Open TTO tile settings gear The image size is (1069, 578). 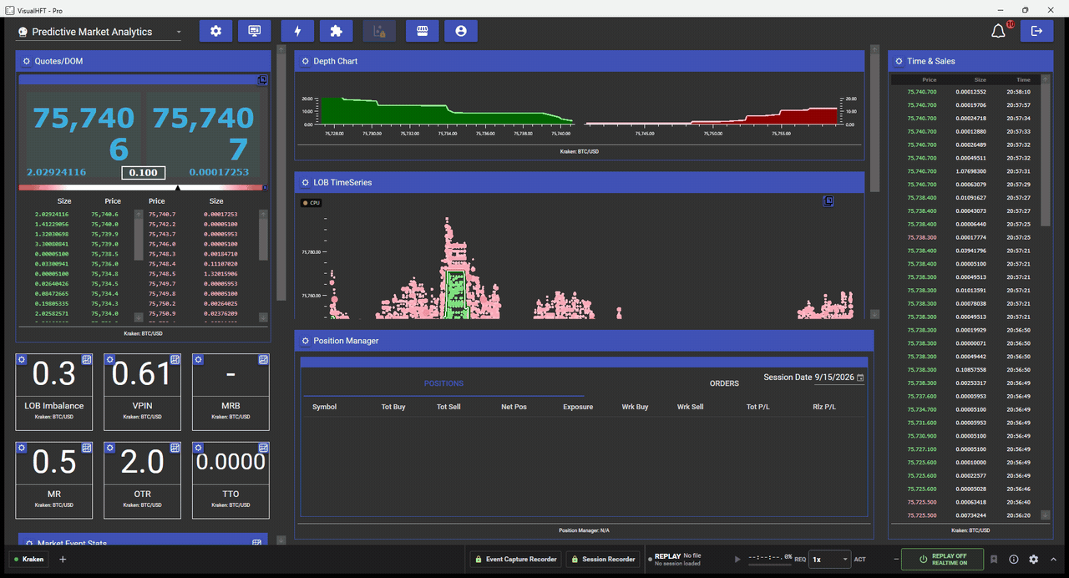pyautogui.click(x=199, y=448)
